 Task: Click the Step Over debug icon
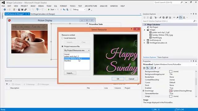[x=67, y=10]
